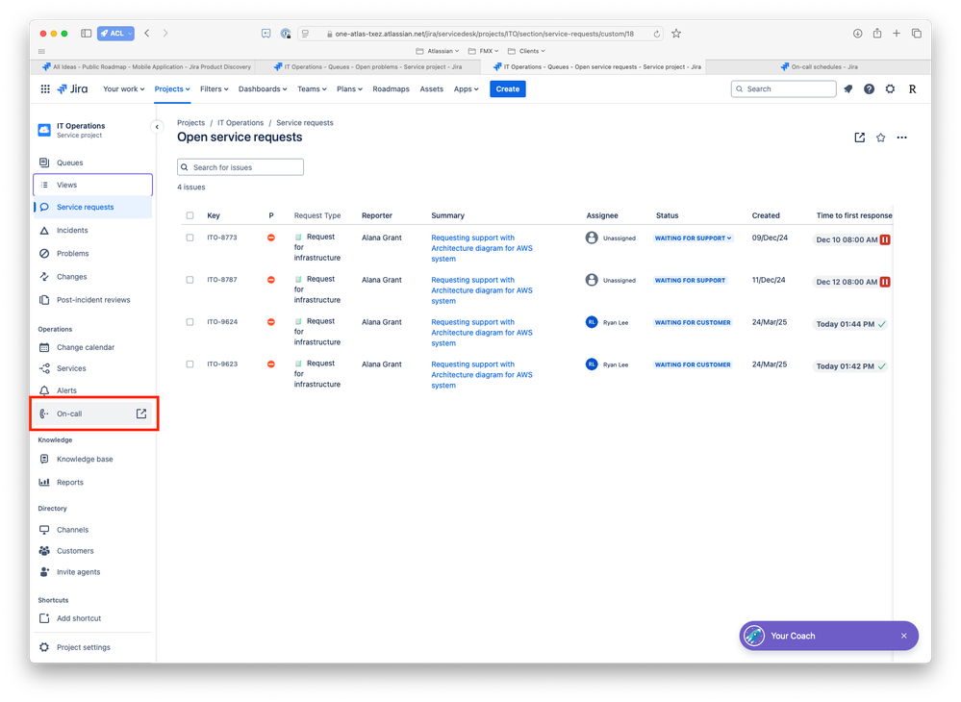Viewport: 961px width, 702px height.
Task: Go back with the browser back arrow
Action: [x=146, y=33]
